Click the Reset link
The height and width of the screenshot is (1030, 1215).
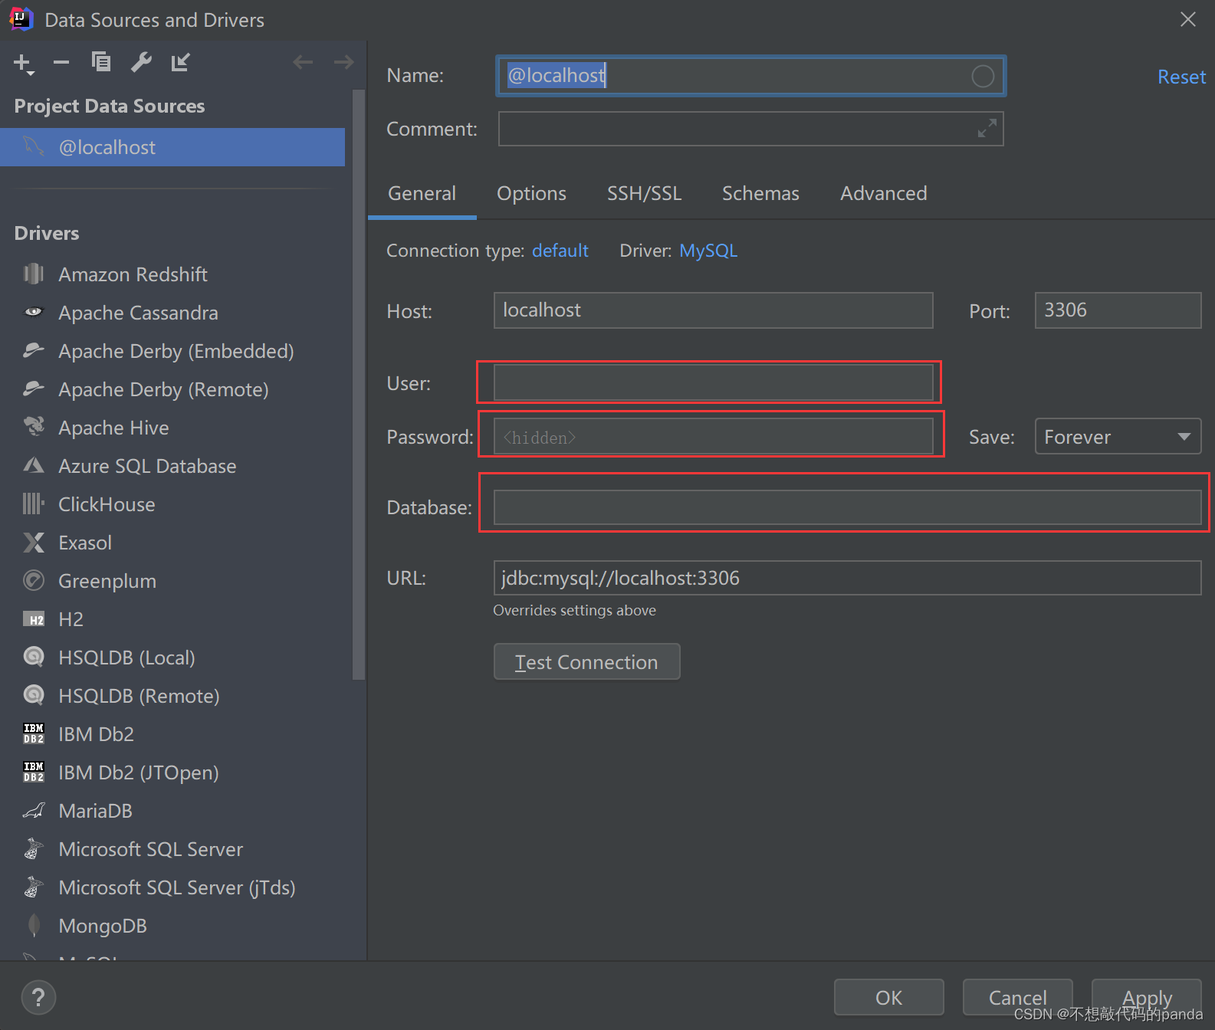click(x=1181, y=77)
